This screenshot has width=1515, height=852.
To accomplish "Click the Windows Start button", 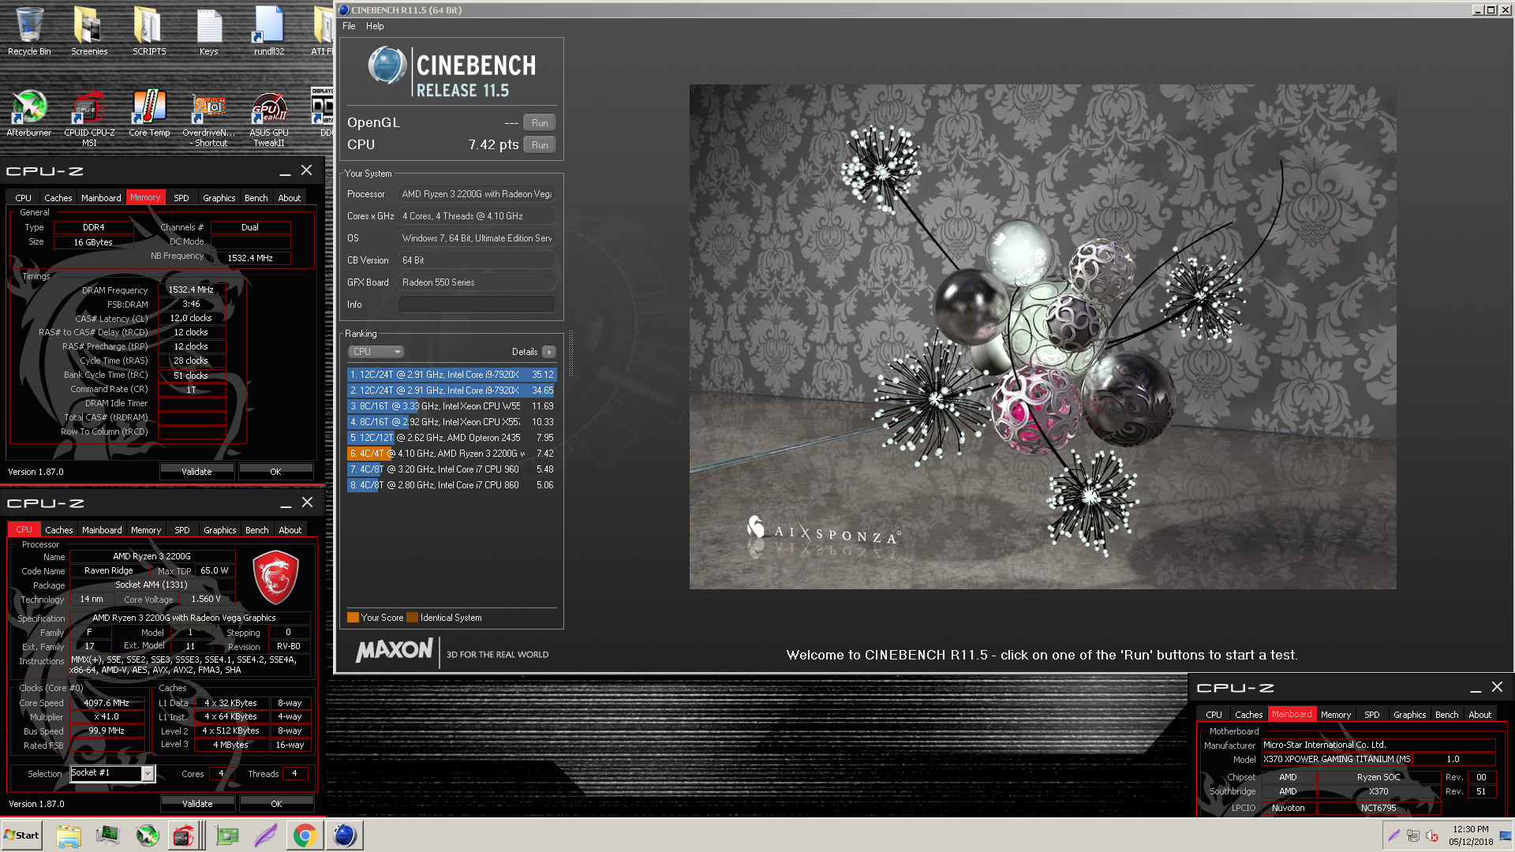I will [21, 835].
